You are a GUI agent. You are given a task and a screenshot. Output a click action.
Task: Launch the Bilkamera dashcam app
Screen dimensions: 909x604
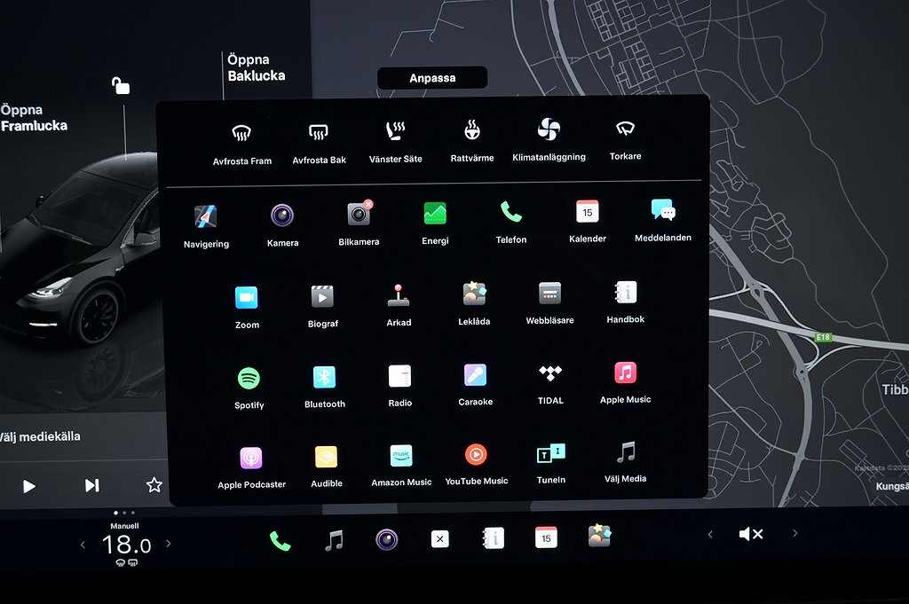coord(359,215)
